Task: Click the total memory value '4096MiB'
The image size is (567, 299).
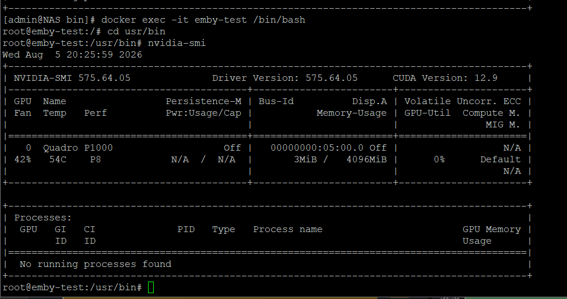Action: 367,159
